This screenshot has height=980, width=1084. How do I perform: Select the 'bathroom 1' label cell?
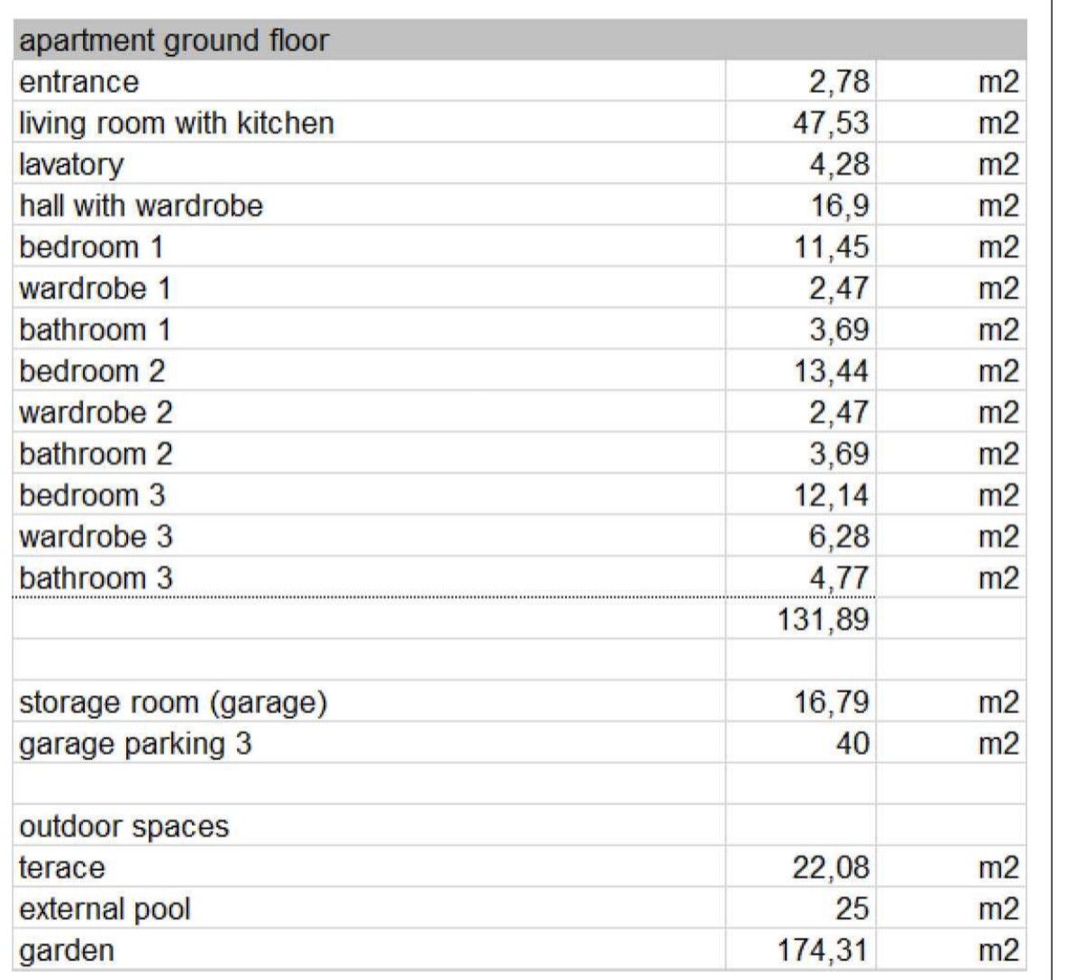pyautogui.click(x=95, y=330)
